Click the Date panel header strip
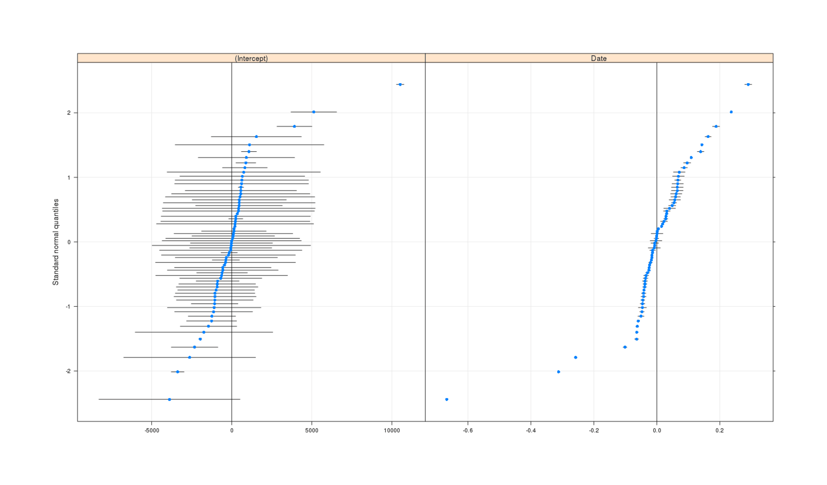827x485 pixels. (x=599, y=58)
